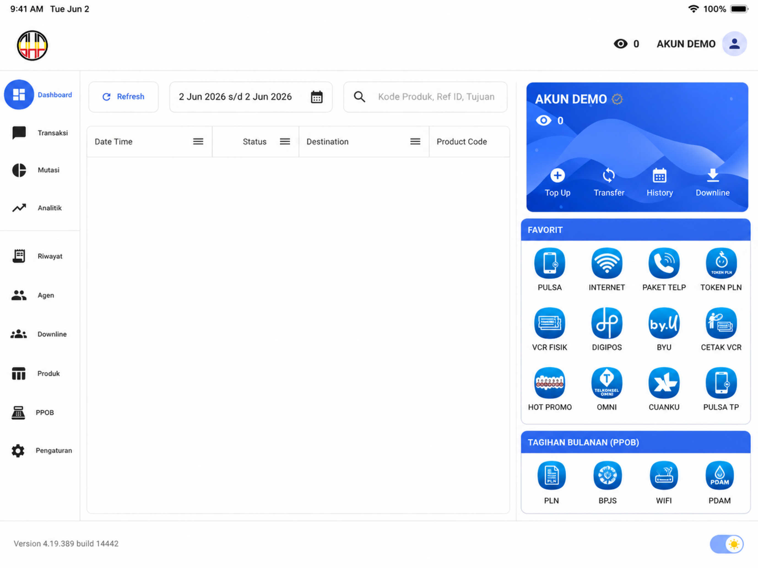Open the HOT PROMO icon

[549, 383]
